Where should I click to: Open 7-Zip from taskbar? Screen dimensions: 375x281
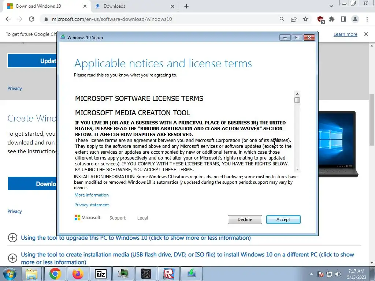pos(101,274)
